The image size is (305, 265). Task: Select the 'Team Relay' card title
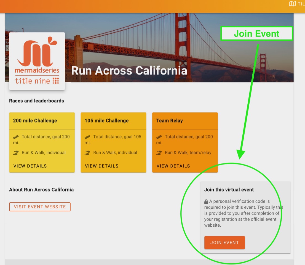[170, 121]
